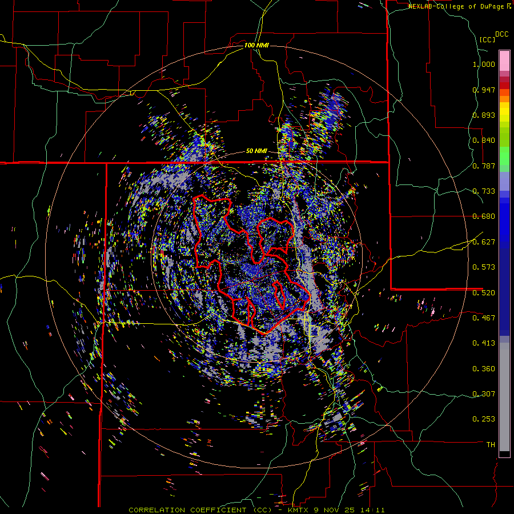Click the DCC label above the color scale
Image resolution: width=514 pixels, height=514 pixels.
click(x=501, y=34)
